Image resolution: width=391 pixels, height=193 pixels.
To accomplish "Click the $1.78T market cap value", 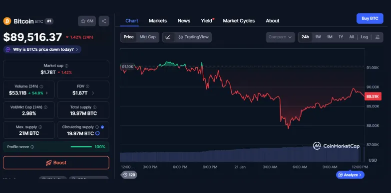I will tap(48, 72).
